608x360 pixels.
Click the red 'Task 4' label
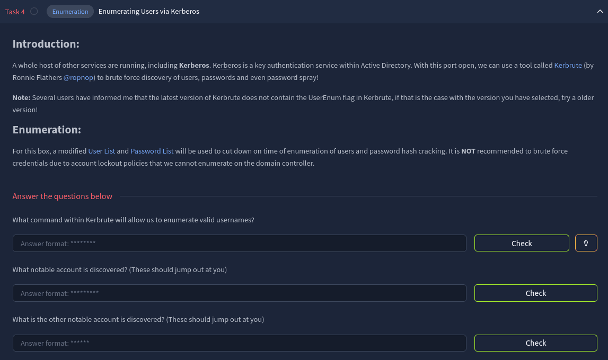click(x=15, y=12)
